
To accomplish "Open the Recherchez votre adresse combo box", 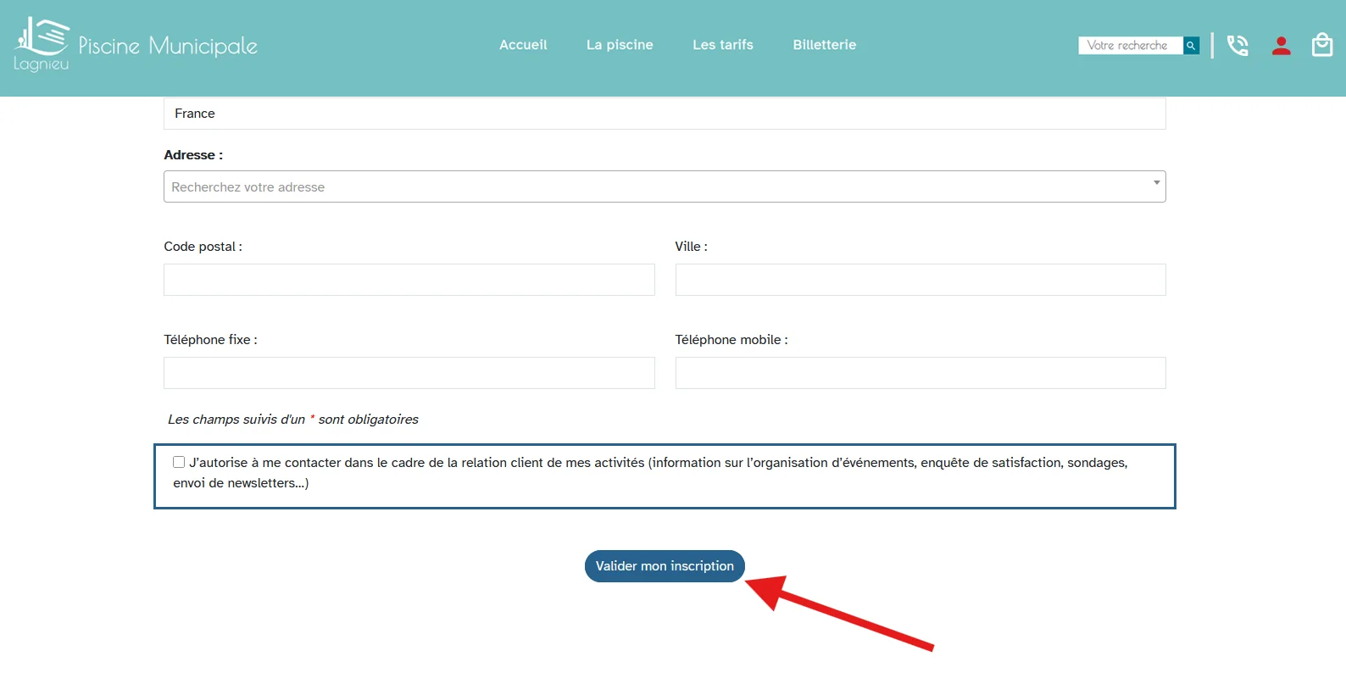I will (x=665, y=186).
